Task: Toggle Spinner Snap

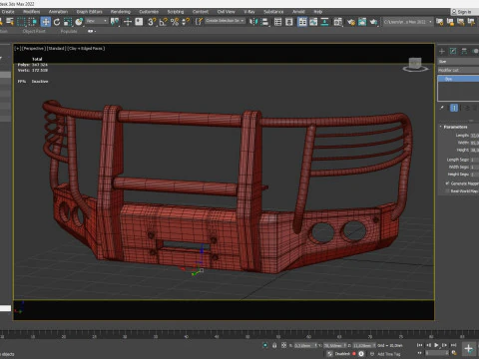Action: click(x=186, y=22)
